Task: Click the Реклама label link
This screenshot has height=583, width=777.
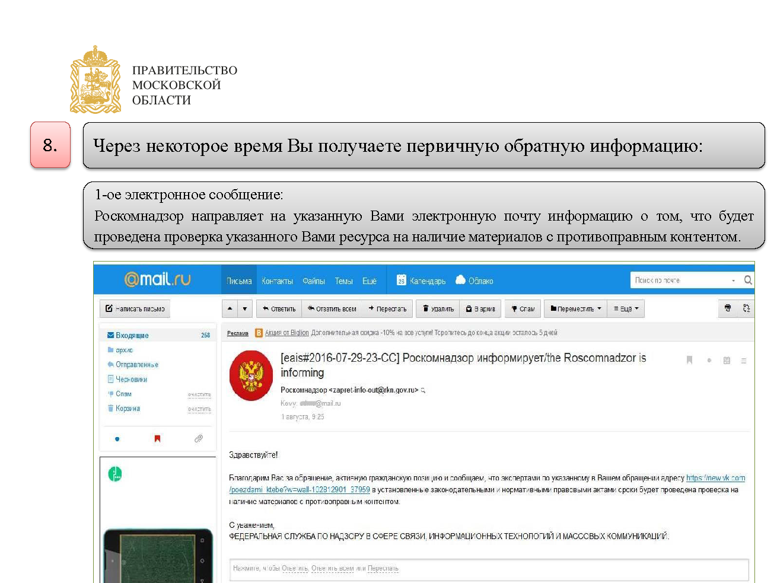Action: (x=237, y=333)
